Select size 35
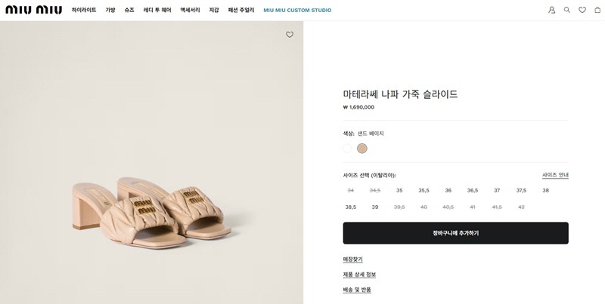The image size is (605, 304). point(399,191)
